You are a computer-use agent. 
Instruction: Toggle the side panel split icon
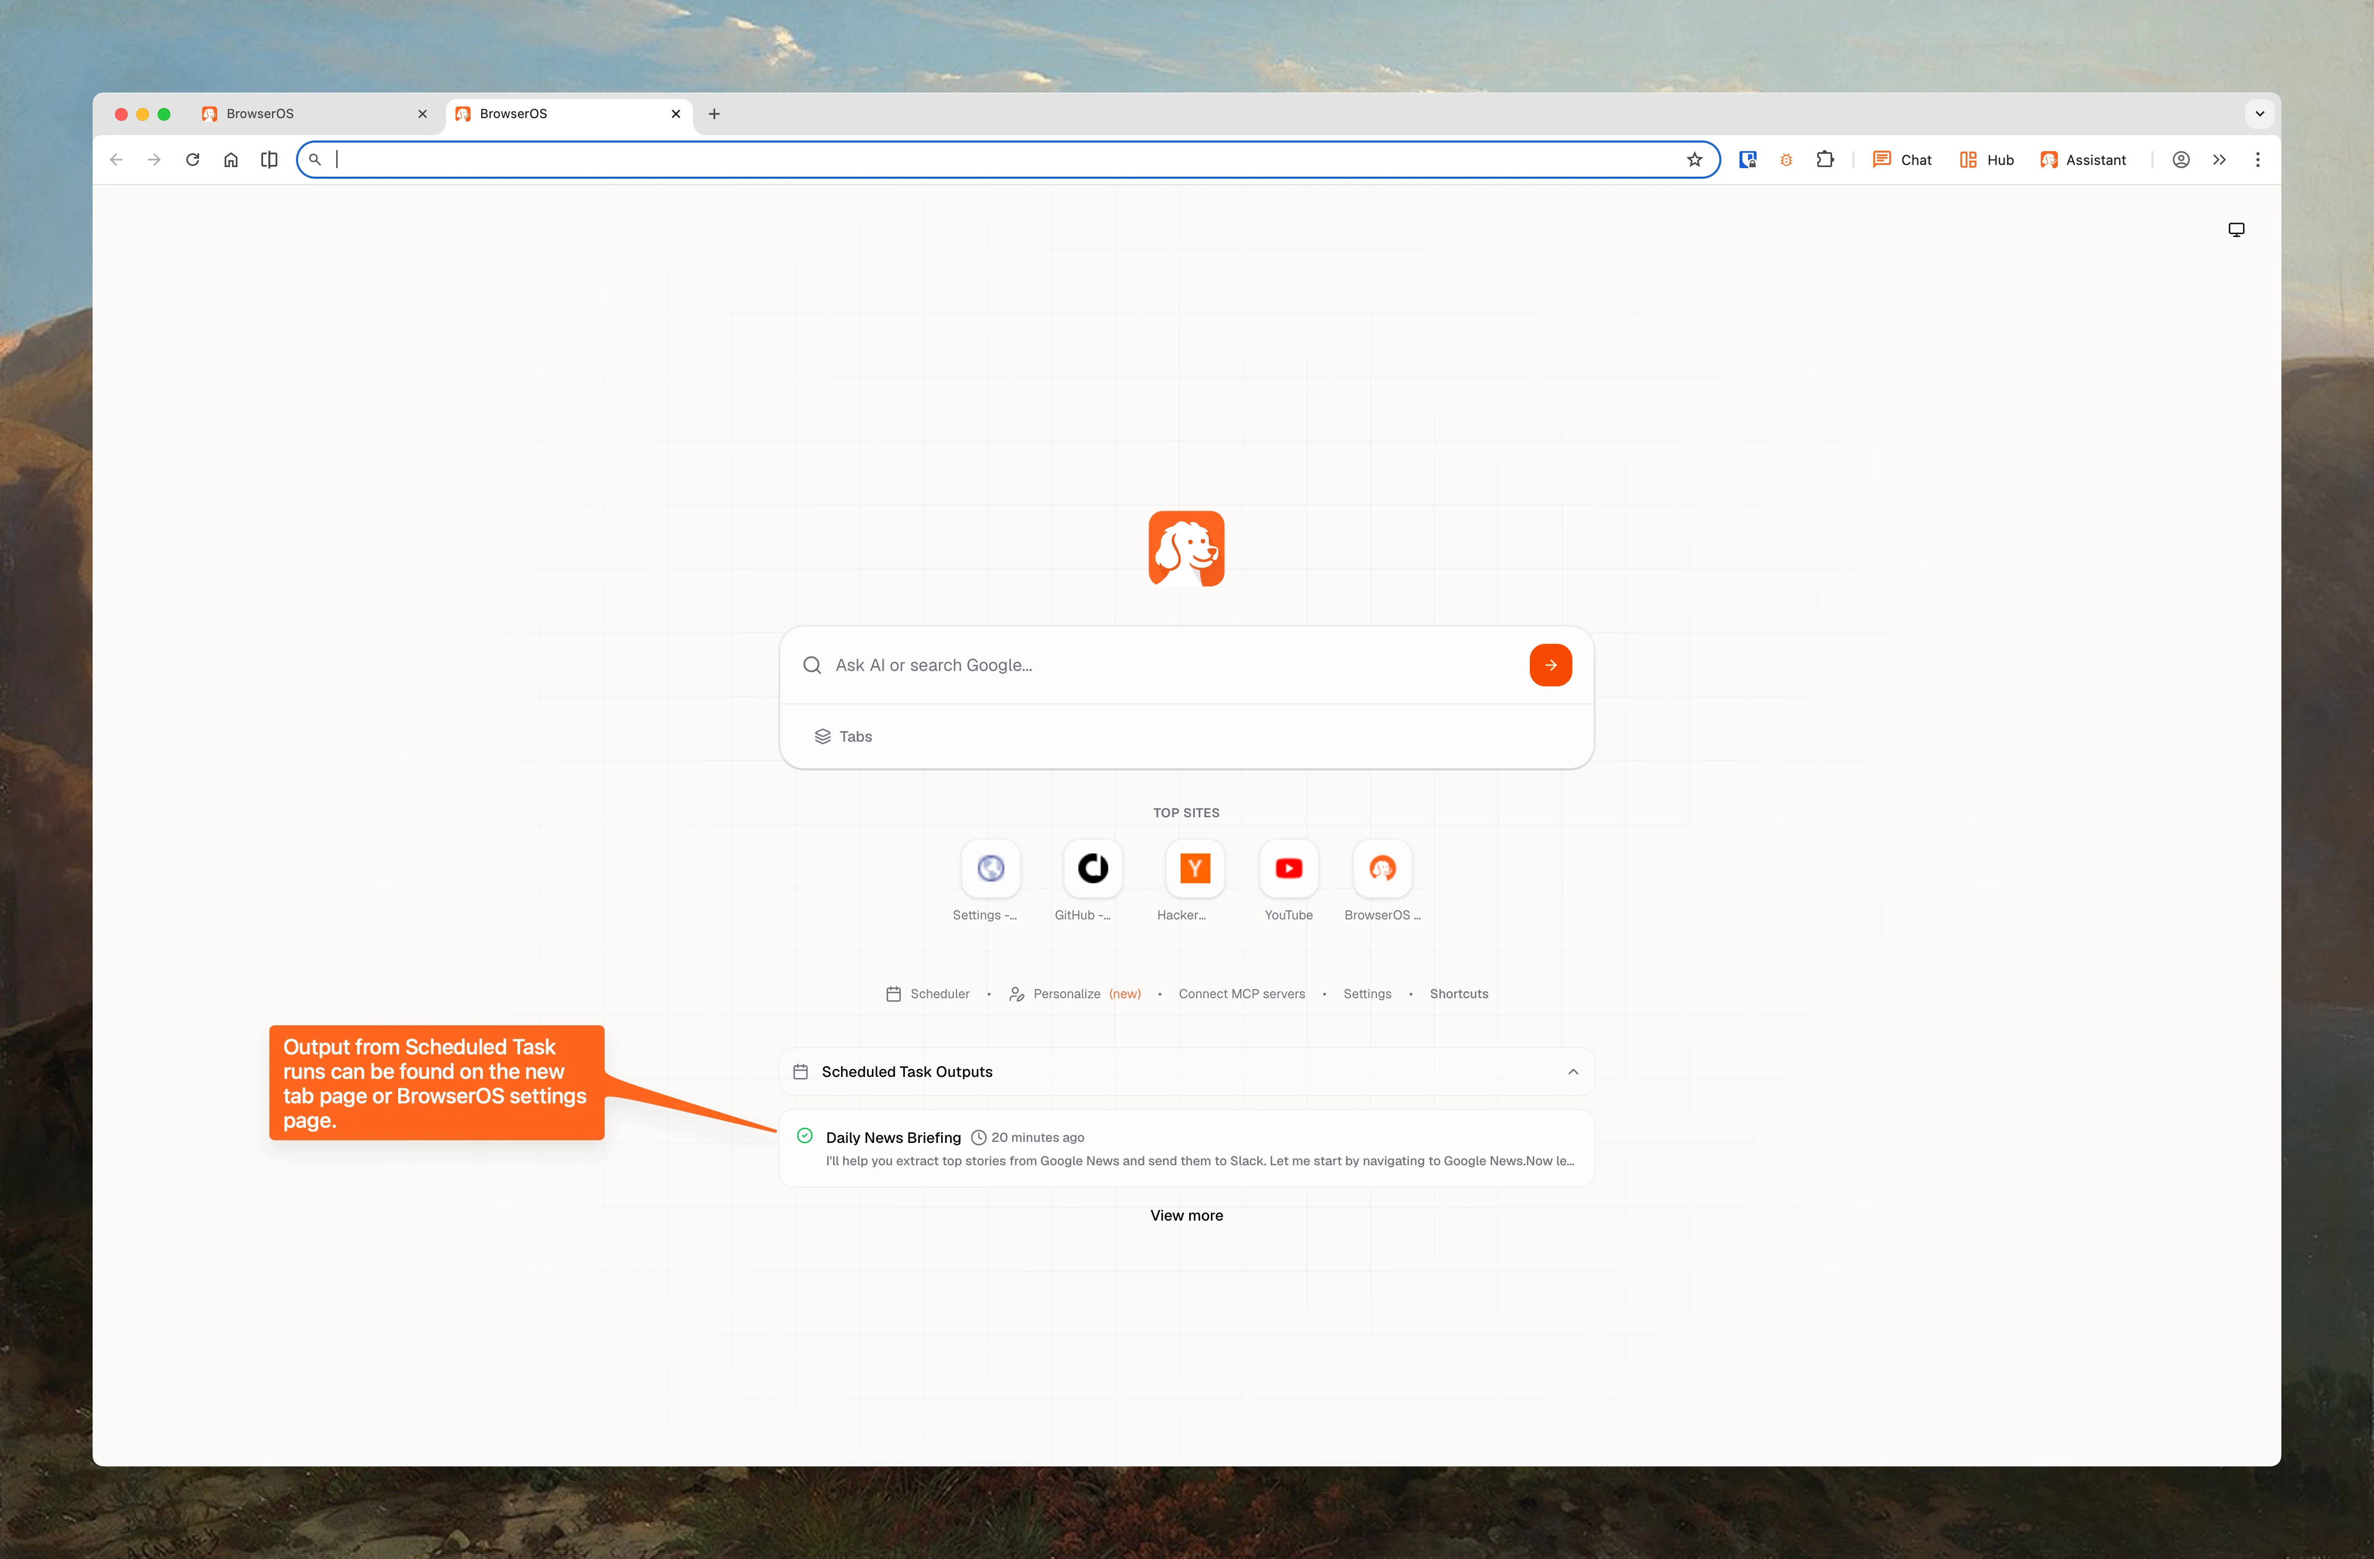click(269, 160)
